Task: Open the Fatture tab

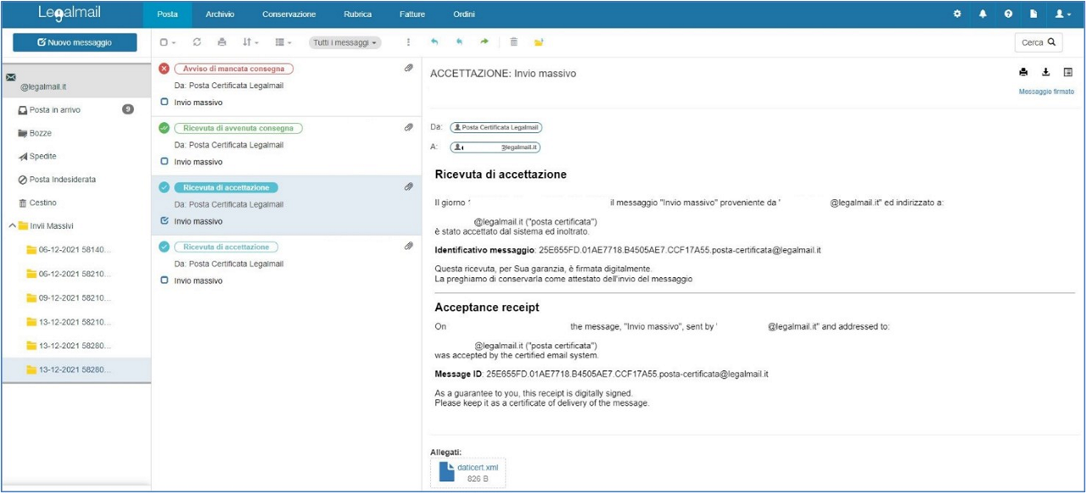Action: point(412,14)
